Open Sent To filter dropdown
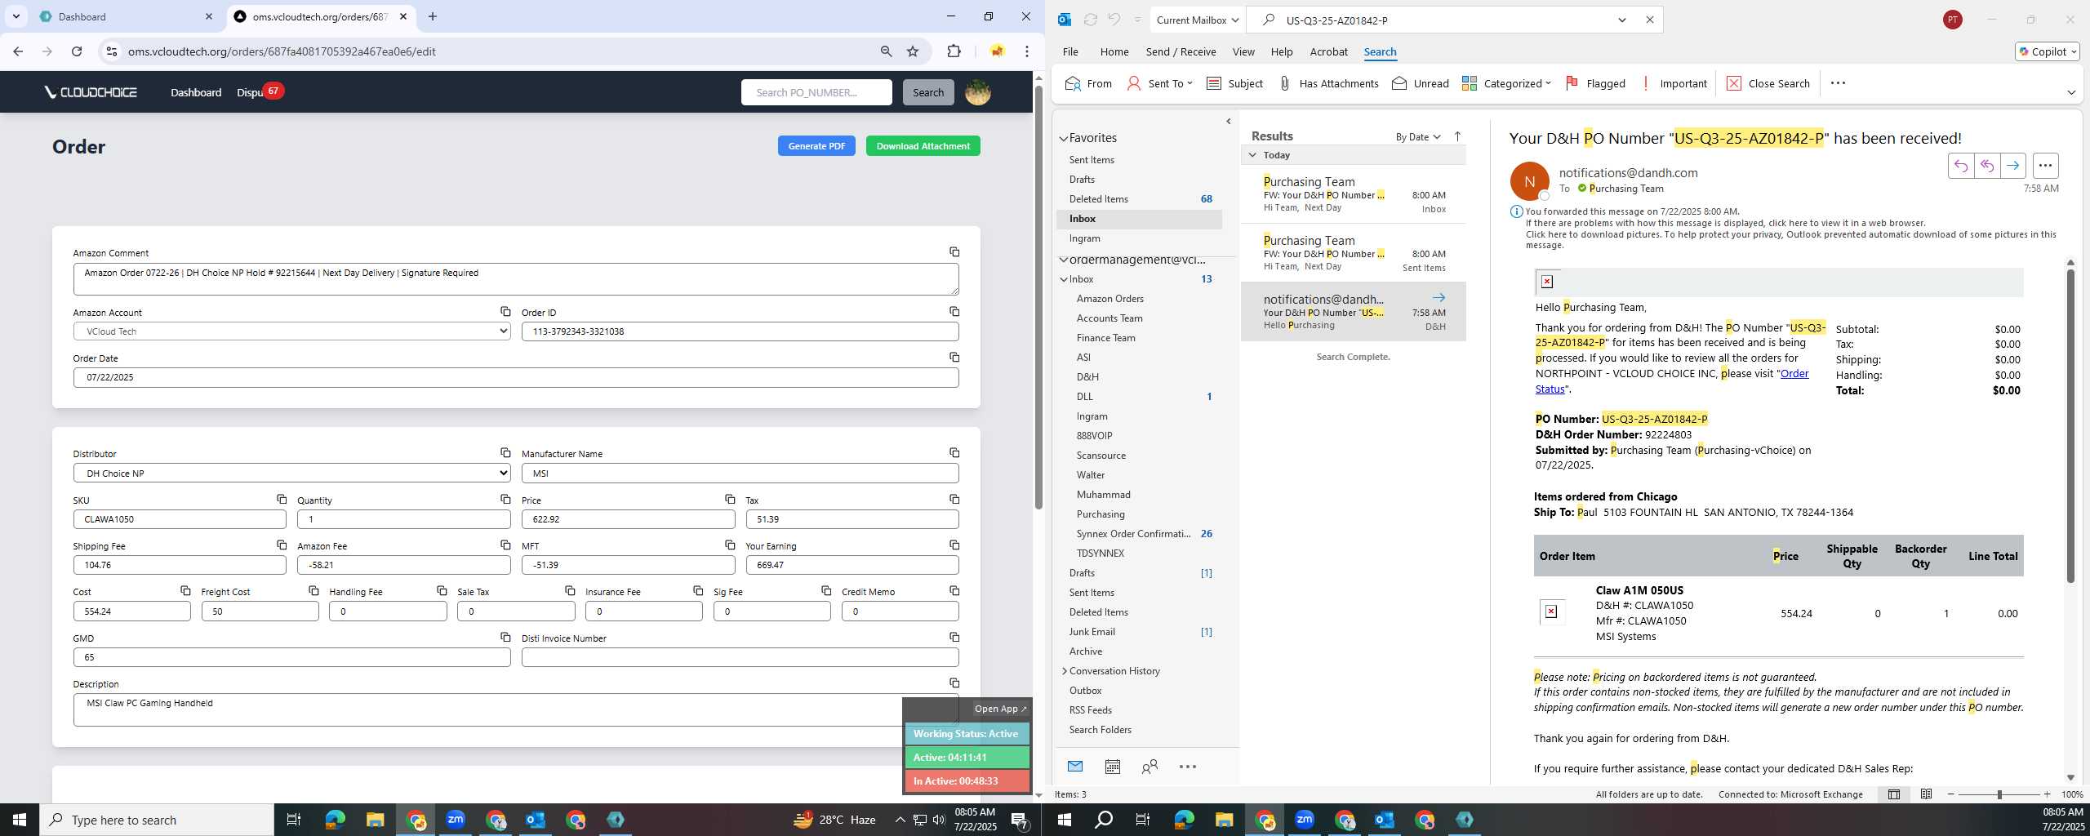This screenshot has height=836, width=2090. point(1159,83)
